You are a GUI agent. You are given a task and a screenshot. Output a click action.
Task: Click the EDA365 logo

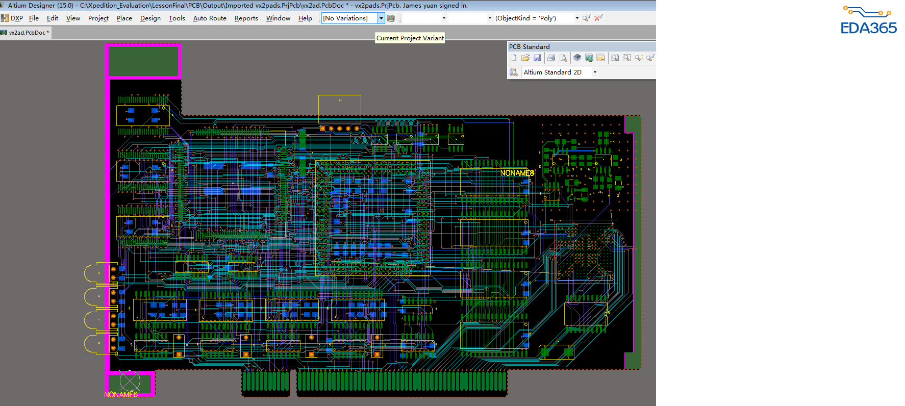coord(868,20)
